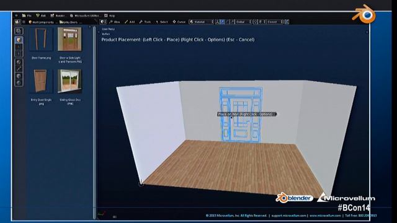This screenshot has height=223, width=397.
Task: Click the third icon in lower sidebar group
Action: [x=19, y=76]
